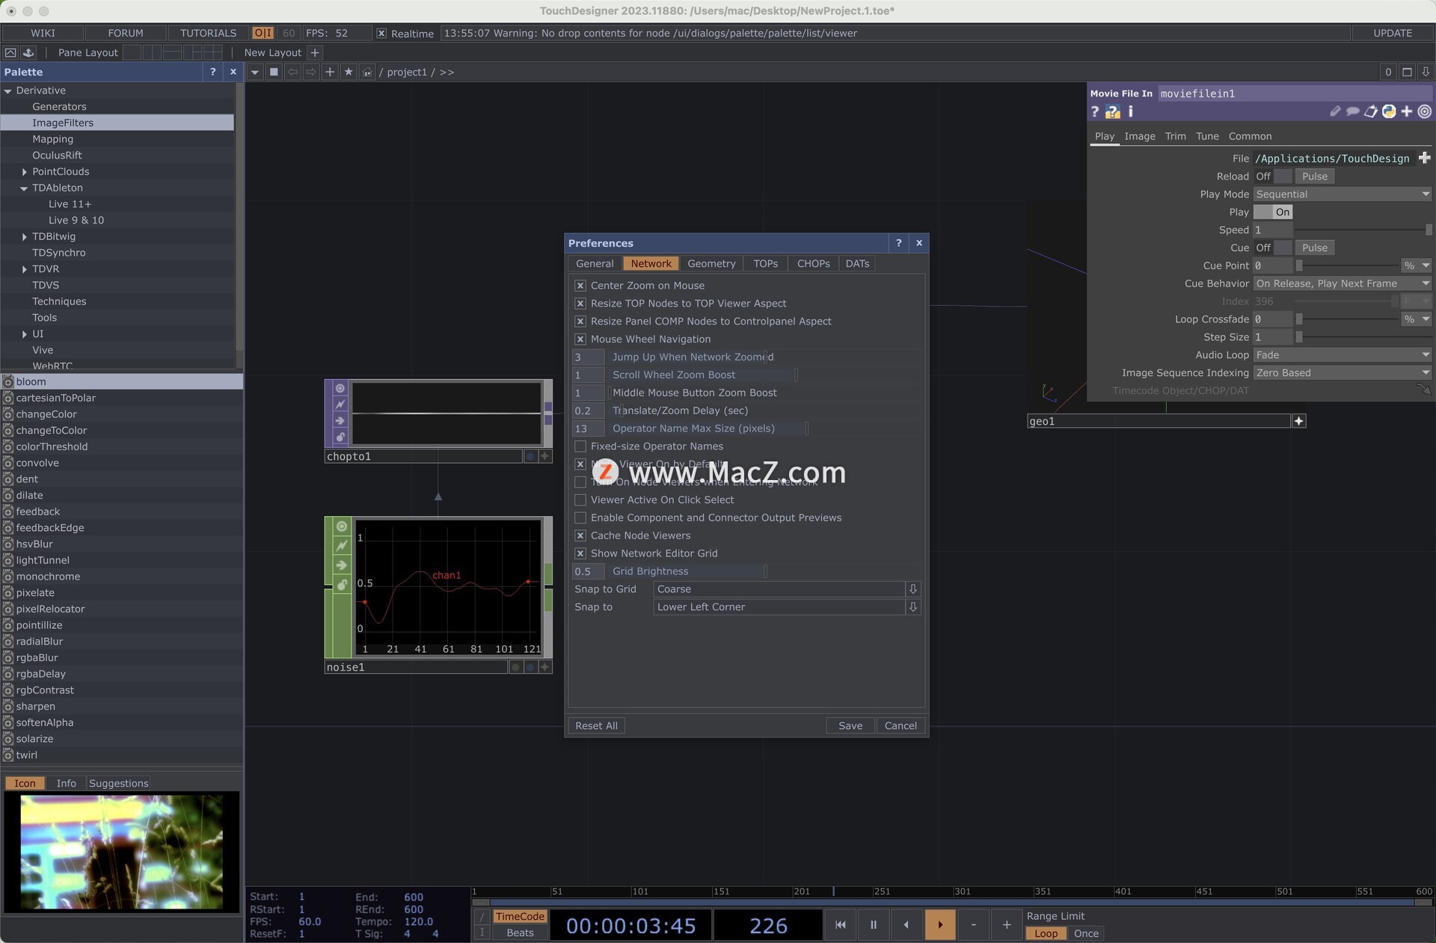Adjust Speed slider in parameters

click(1363, 230)
